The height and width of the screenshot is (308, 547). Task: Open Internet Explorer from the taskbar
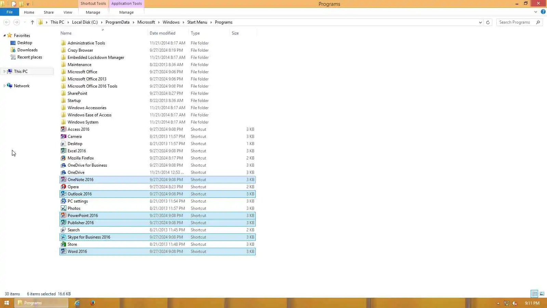77,303
